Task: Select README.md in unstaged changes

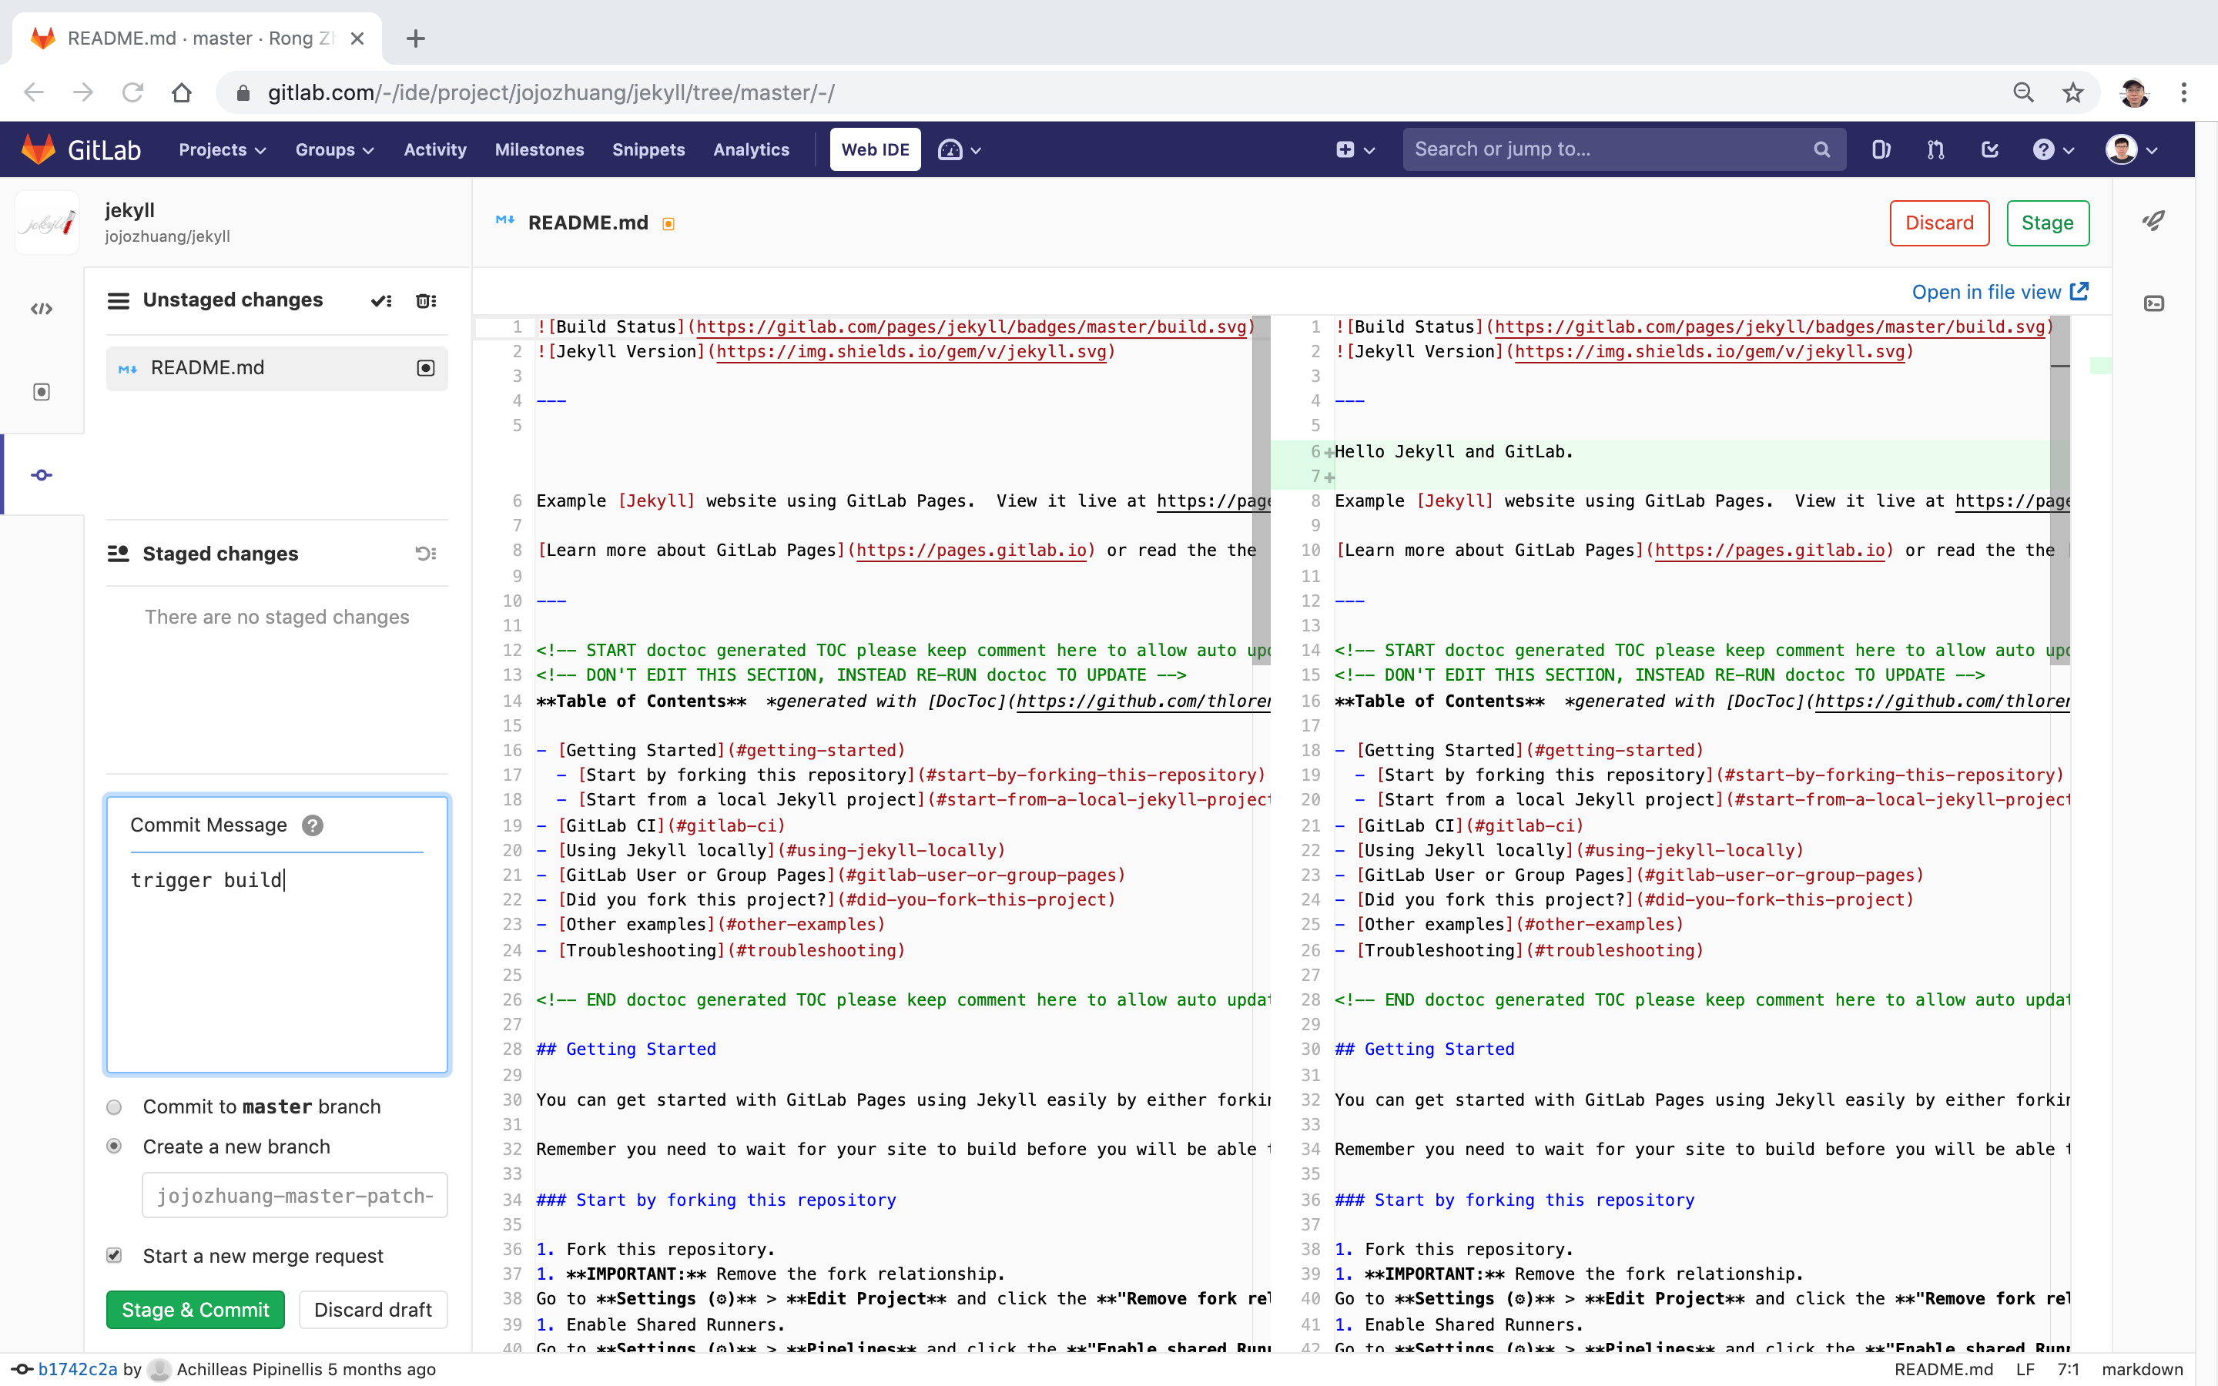Action: (x=276, y=367)
